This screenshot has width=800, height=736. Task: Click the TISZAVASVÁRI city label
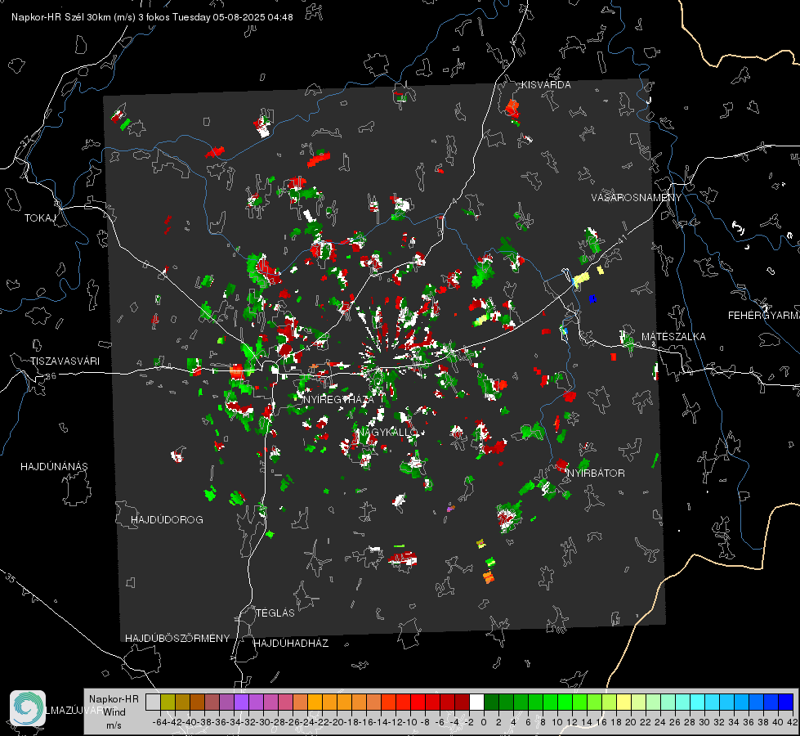pos(65,361)
